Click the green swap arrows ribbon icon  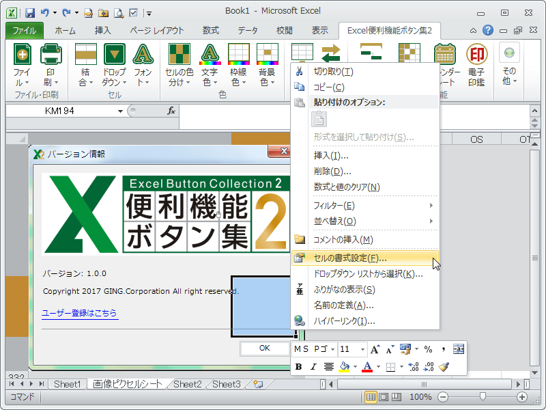(x=330, y=53)
